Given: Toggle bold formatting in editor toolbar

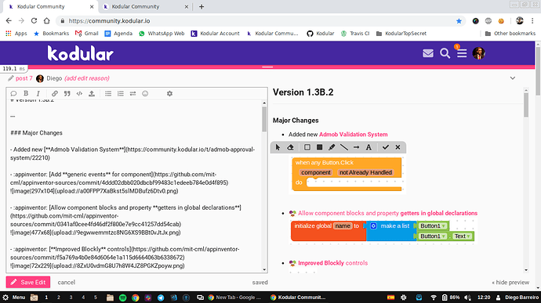Looking at the screenshot, I should tap(26, 93).
